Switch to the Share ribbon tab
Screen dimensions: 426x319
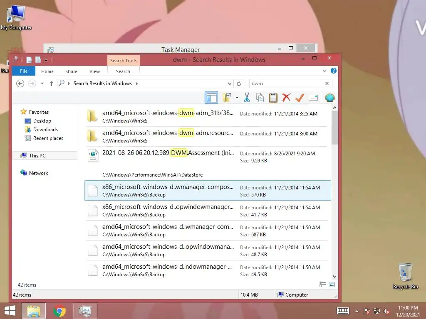point(71,71)
